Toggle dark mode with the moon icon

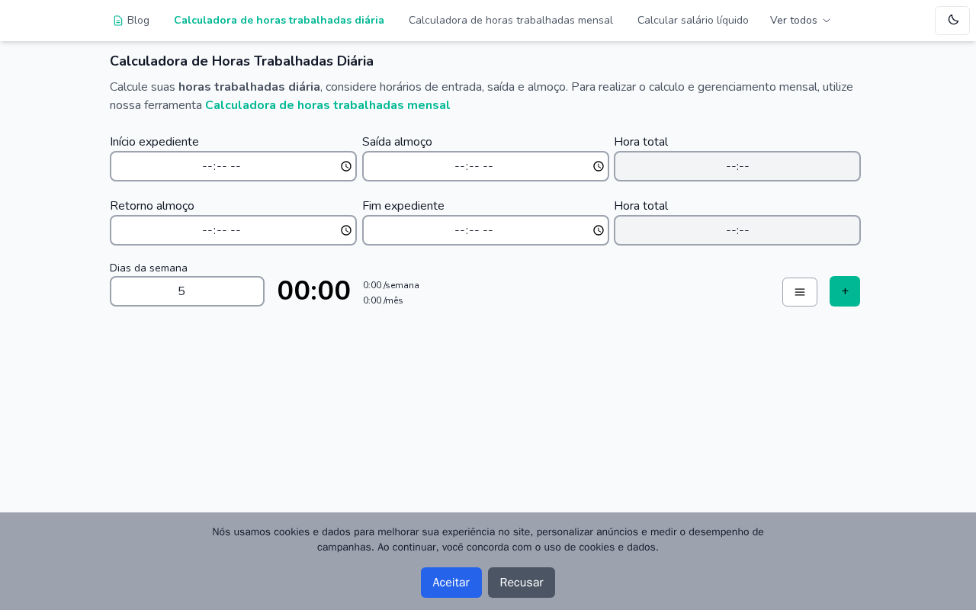[x=952, y=21]
